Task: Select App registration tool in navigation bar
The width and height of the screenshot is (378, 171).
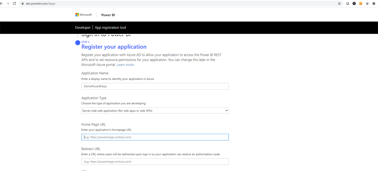Action: [110, 28]
